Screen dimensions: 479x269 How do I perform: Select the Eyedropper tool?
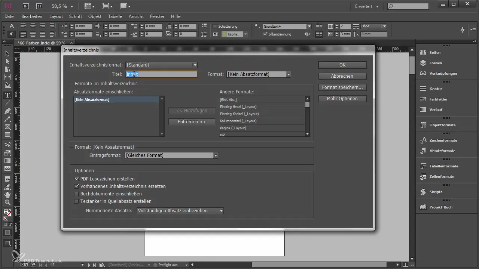tap(7, 187)
